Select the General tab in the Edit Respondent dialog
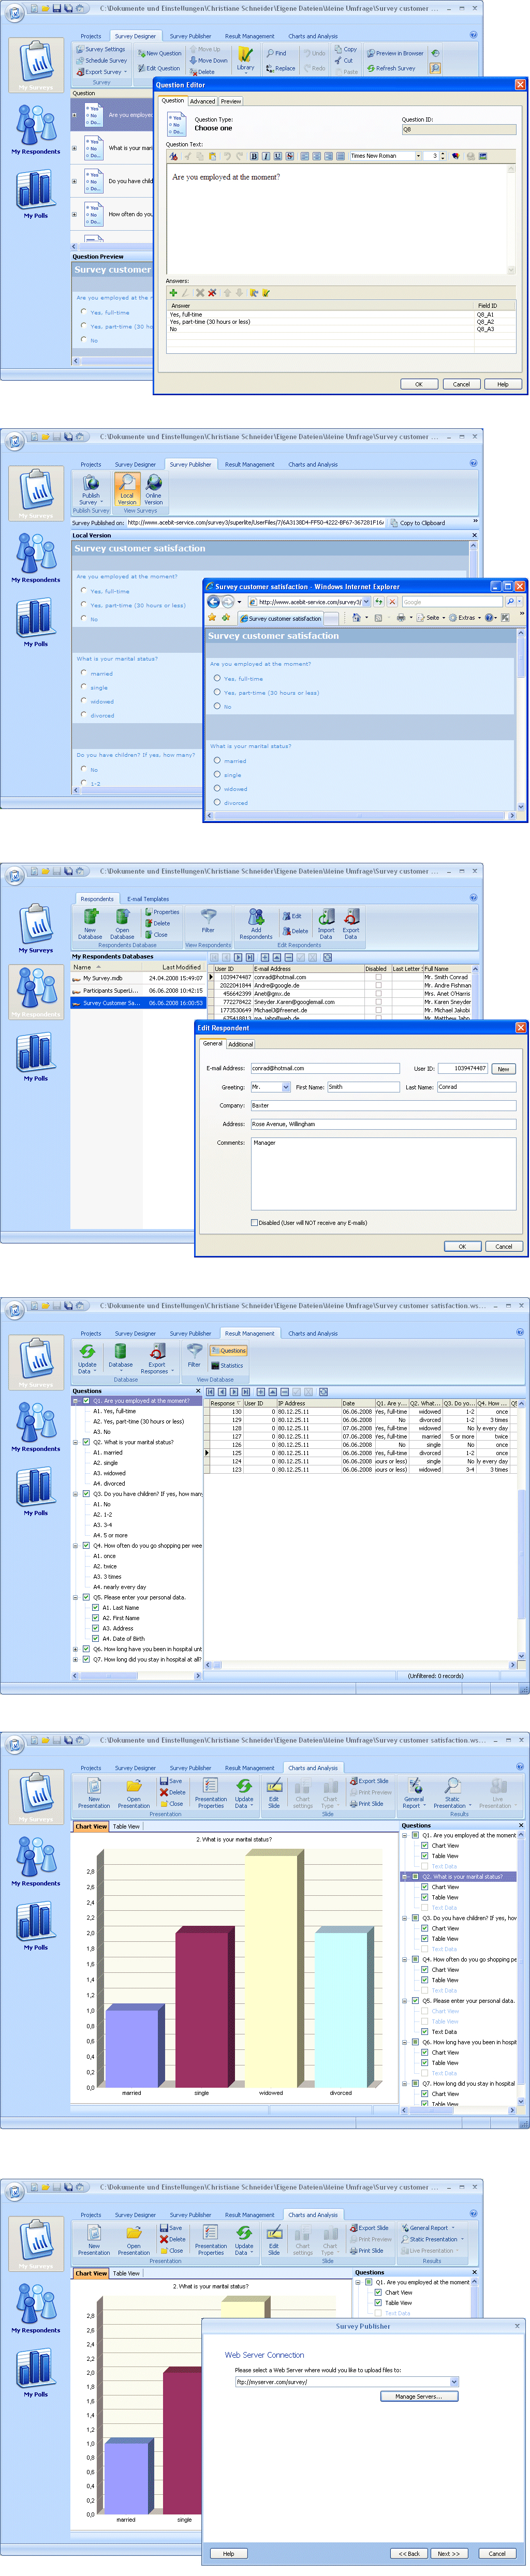The image size is (530, 2576). click(x=213, y=1043)
